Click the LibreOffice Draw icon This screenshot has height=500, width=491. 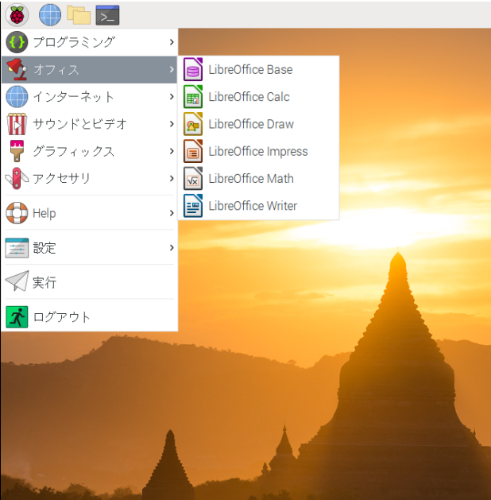click(x=193, y=124)
